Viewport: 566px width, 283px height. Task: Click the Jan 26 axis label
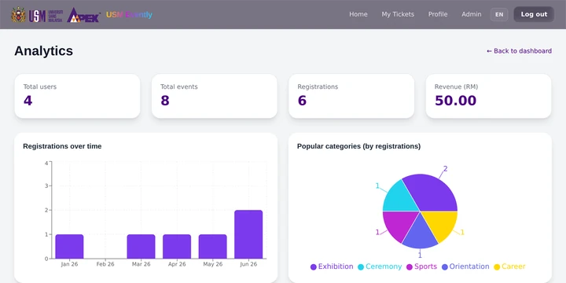(69, 264)
